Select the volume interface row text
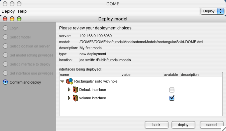Image resolution: width=226 pixels, height=131 pixels. (93, 98)
